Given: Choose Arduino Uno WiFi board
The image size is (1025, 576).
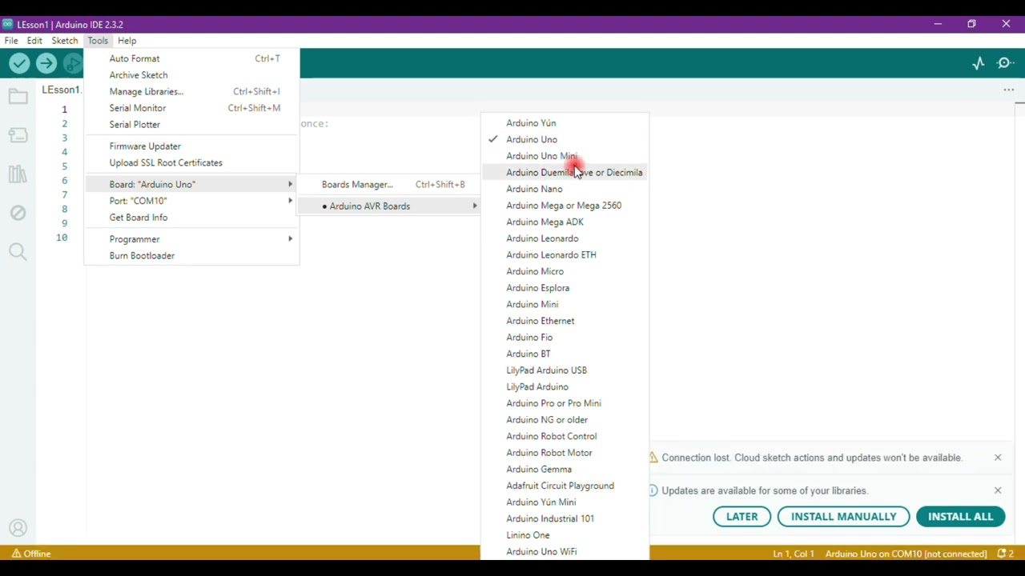Looking at the screenshot, I should 565,551.
